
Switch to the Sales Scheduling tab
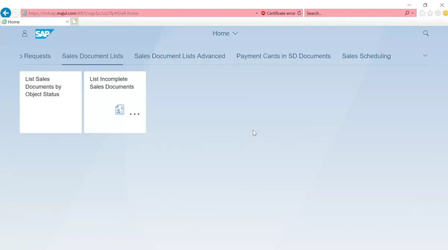[x=366, y=56]
